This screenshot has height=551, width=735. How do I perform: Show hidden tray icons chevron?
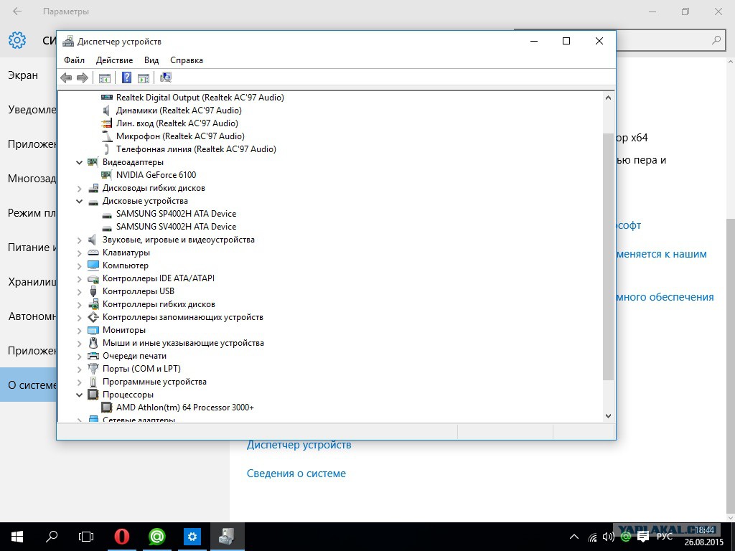click(x=574, y=537)
